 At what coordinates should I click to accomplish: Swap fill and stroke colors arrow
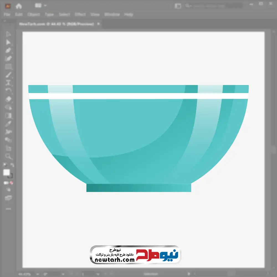pos(12,165)
